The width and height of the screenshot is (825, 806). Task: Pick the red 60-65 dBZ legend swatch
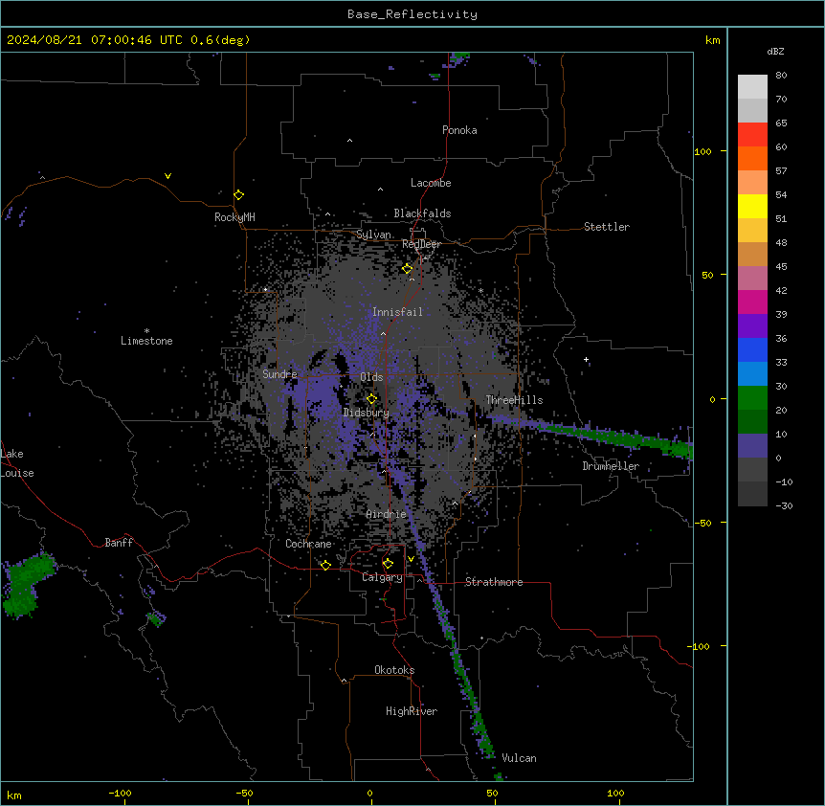coord(752,135)
